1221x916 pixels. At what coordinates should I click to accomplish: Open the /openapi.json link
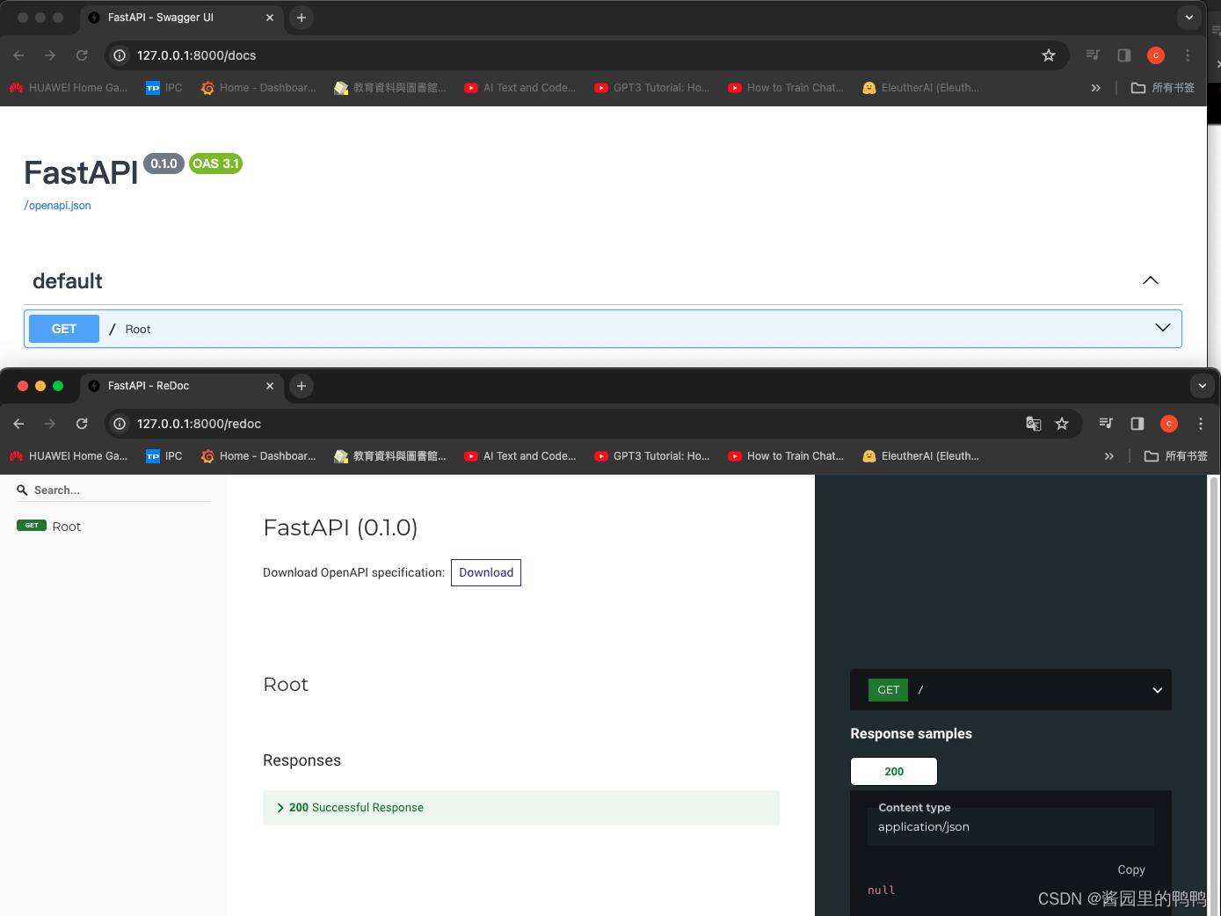point(57,205)
